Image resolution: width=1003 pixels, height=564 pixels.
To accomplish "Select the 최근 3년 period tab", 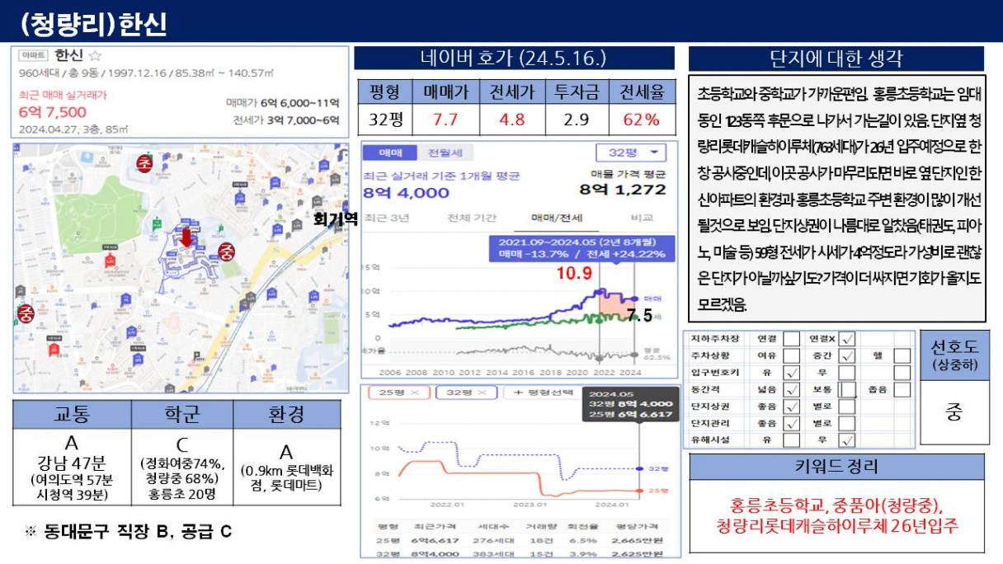I will pos(387,218).
